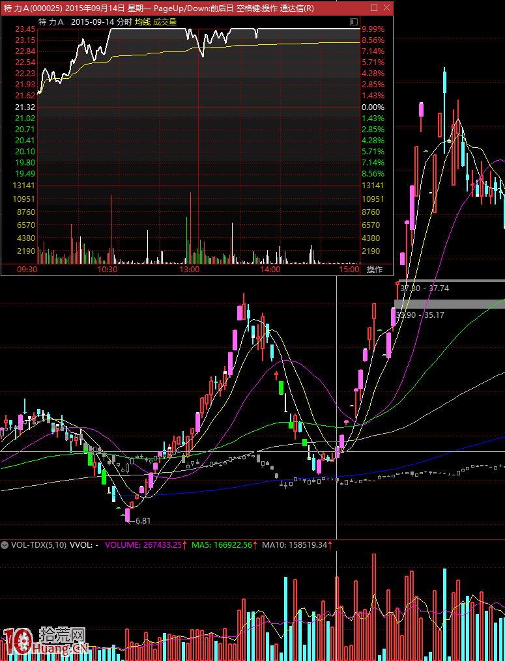
Task: Click the 通达信(R) text in title bar
Action: point(297,8)
